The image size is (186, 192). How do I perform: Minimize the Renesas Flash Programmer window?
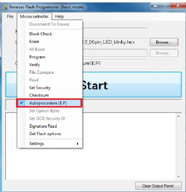pyautogui.click(x=155, y=6)
